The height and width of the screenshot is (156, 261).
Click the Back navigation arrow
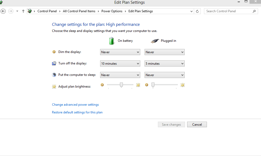coord(3,11)
